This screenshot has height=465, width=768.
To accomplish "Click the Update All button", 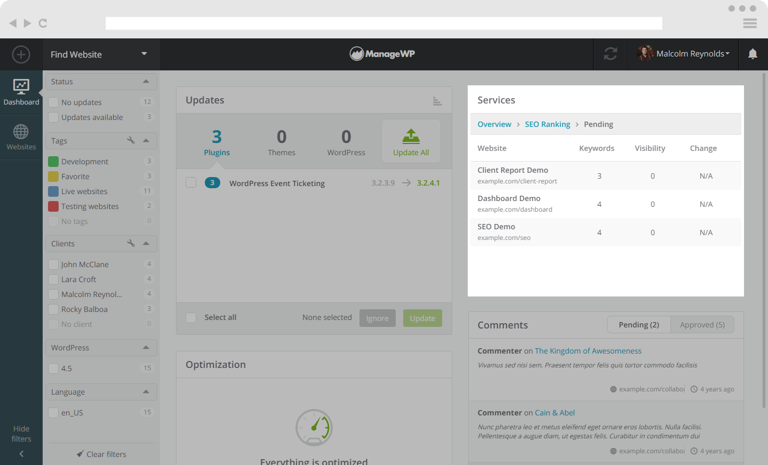I will click(x=411, y=142).
